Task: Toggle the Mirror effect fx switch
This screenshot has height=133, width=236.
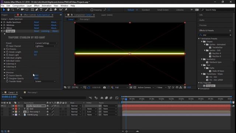Action: (x=4, y=28)
